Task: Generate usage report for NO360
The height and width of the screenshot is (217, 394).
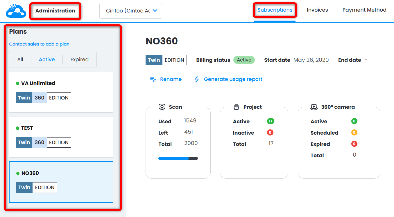Action: (228, 79)
